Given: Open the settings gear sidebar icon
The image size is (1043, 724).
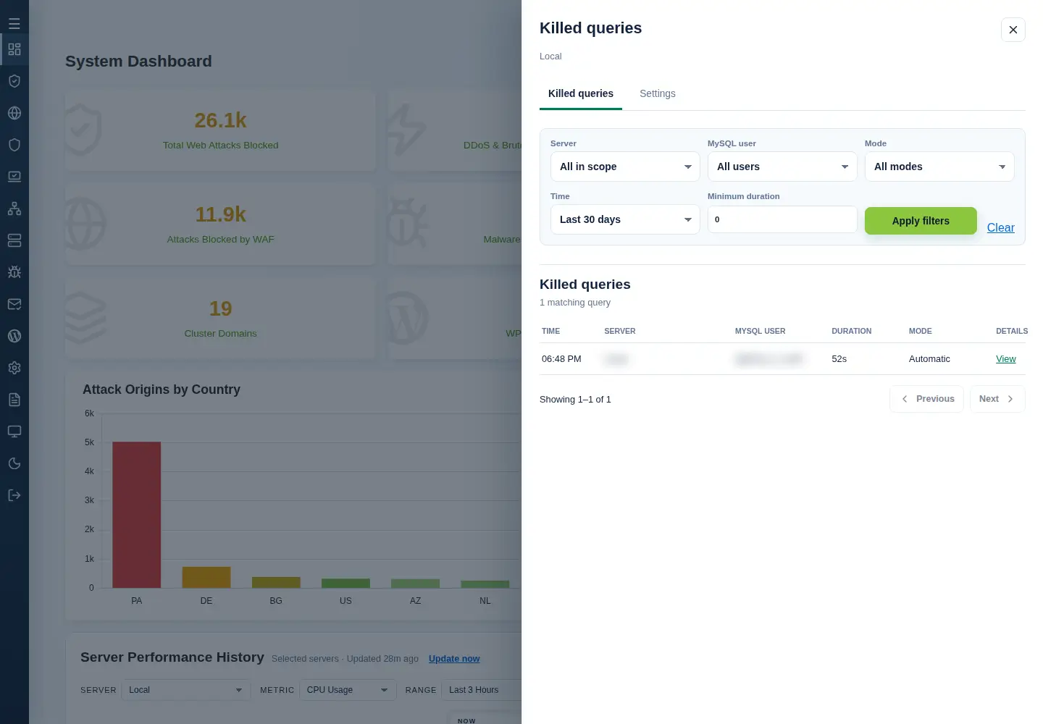Looking at the screenshot, I should pyautogui.click(x=14, y=368).
